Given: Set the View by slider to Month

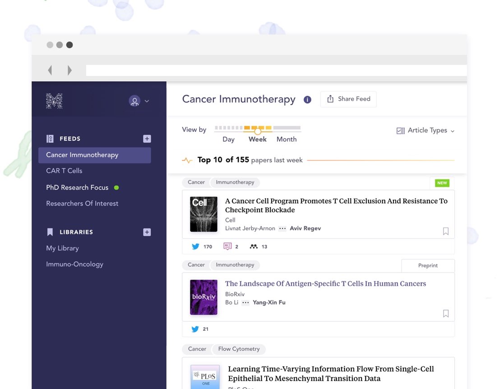Looking at the screenshot, I should click(286, 139).
